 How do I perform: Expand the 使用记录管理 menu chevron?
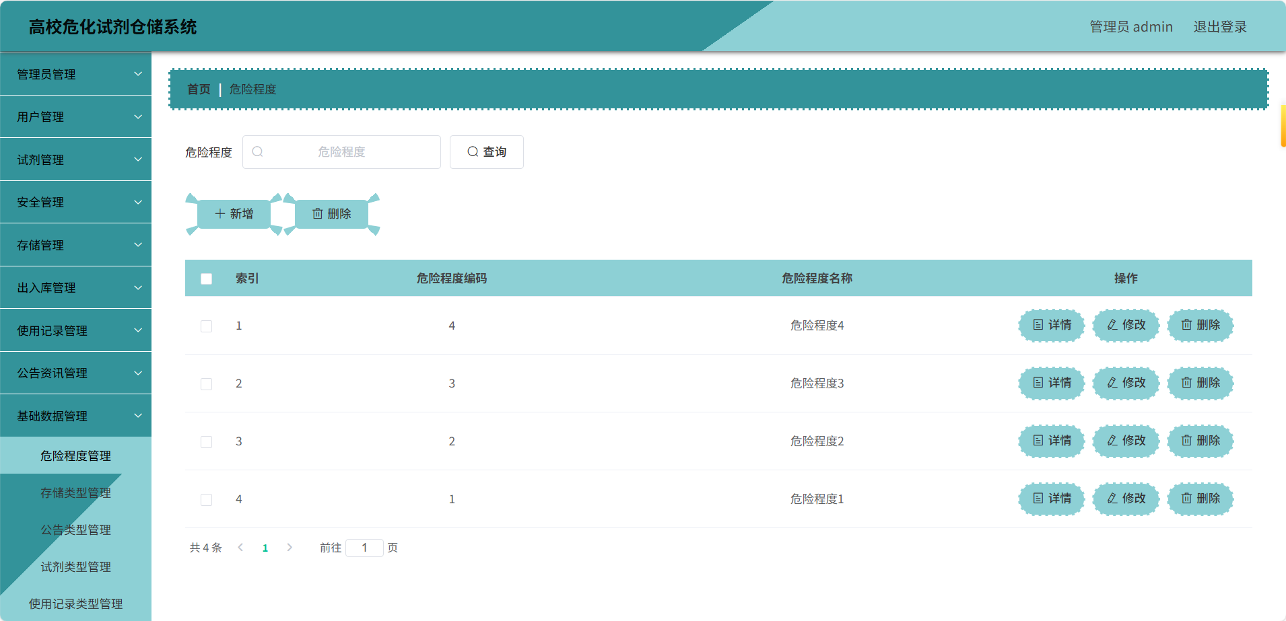pos(138,330)
